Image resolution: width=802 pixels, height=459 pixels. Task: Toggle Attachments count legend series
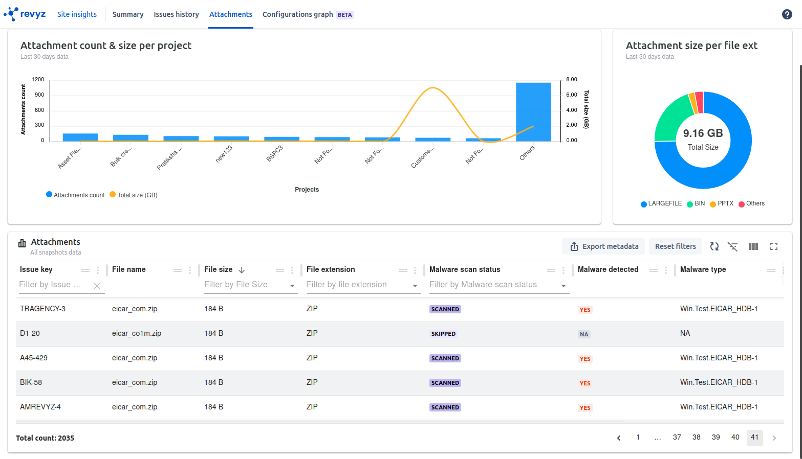point(75,195)
